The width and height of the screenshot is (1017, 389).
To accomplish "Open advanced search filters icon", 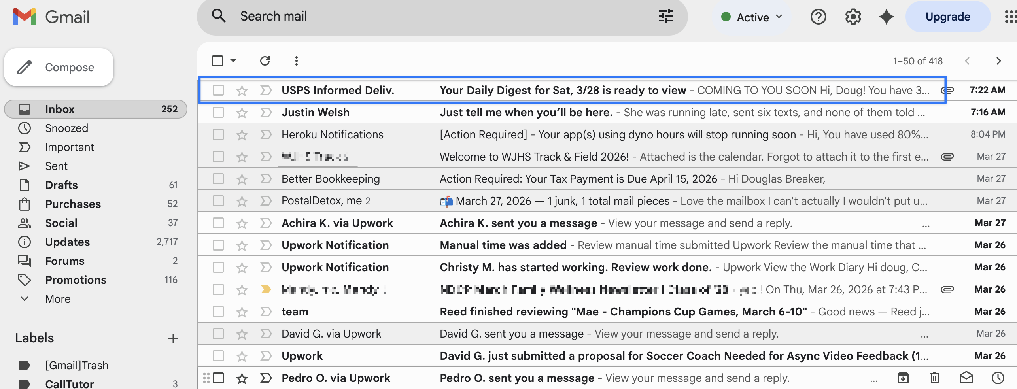I will [x=665, y=16].
